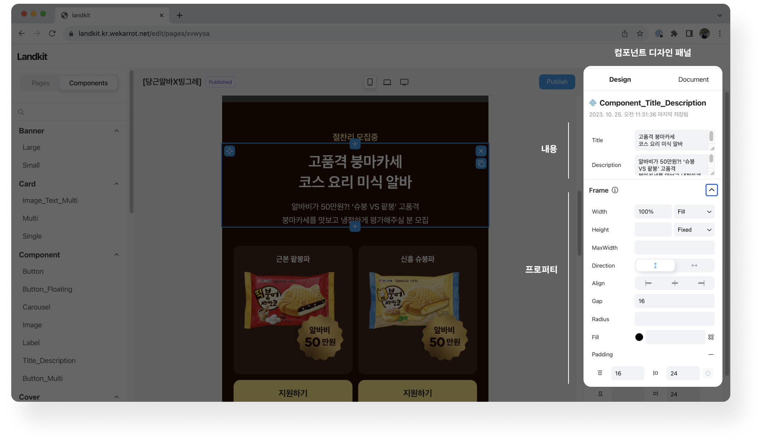Select the mobile device preview icon
764x443 pixels.
(370, 82)
